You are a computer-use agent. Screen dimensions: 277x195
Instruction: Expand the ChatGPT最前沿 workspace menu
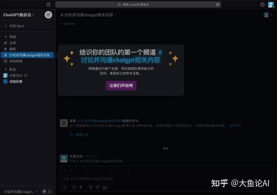(x=18, y=15)
